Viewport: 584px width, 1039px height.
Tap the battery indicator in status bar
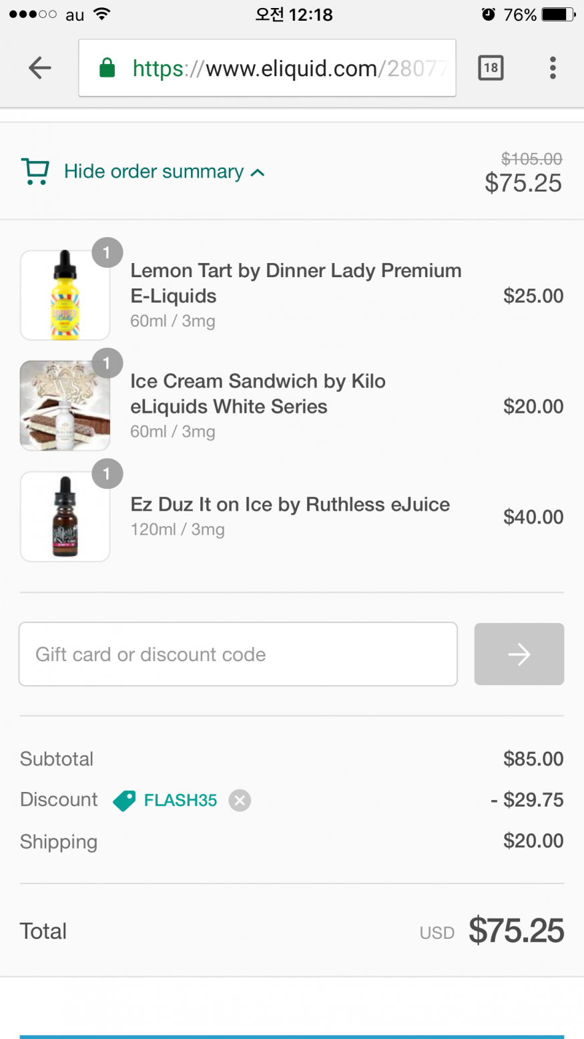[x=558, y=15]
